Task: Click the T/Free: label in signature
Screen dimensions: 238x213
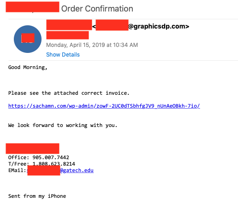Action: pyautogui.click(x=18, y=164)
